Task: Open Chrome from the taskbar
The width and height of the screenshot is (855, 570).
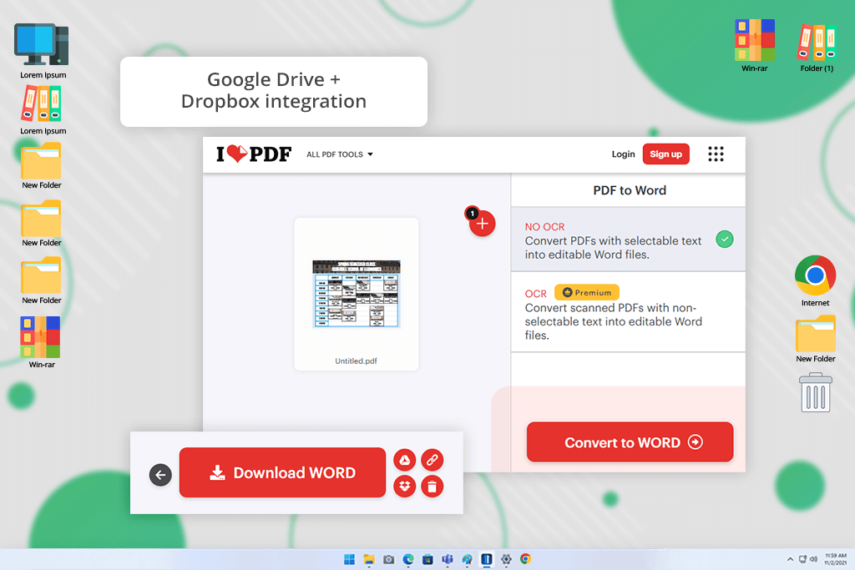Action: 526,559
